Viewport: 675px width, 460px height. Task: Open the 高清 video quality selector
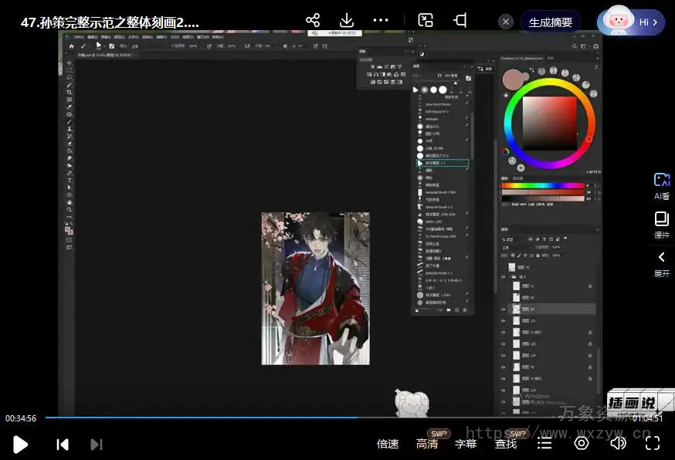[427, 444]
